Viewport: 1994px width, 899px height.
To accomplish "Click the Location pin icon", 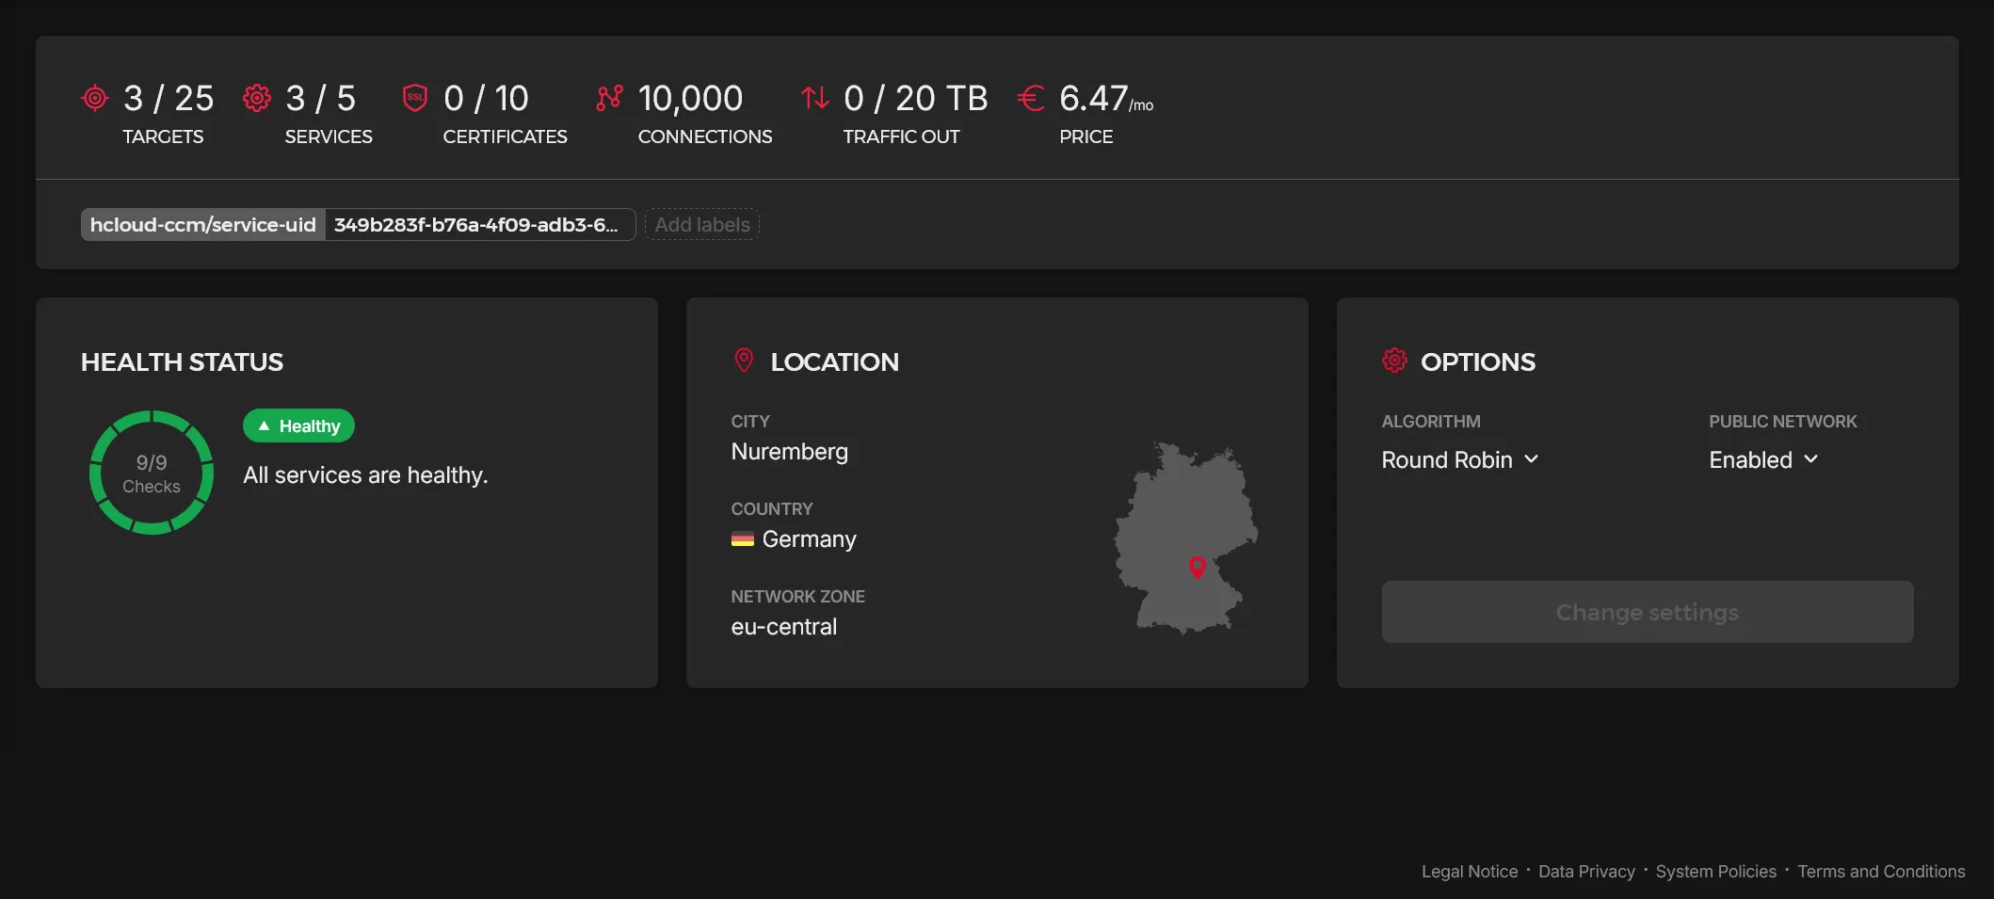I will [744, 360].
